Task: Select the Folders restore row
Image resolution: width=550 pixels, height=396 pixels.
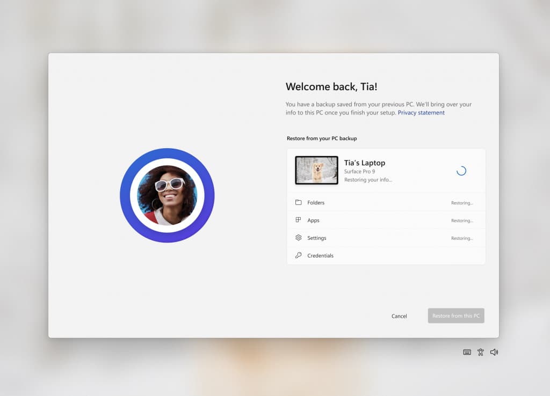Action: pos(386,202)
